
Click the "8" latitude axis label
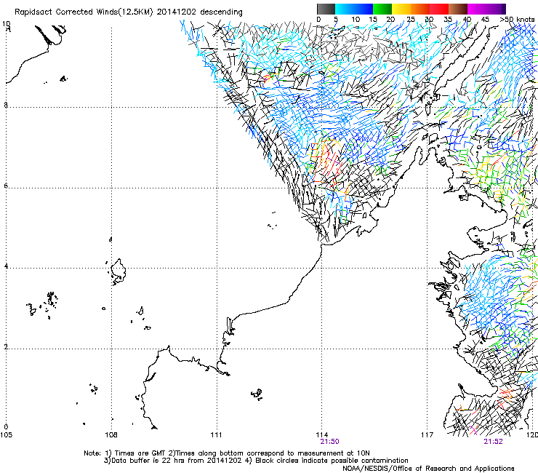(6, 105)
